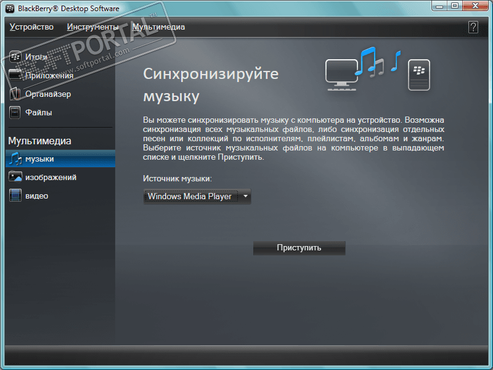Close the BlackBerry Desktop Software window
The image size is (493, 370).
pos(475,6)
